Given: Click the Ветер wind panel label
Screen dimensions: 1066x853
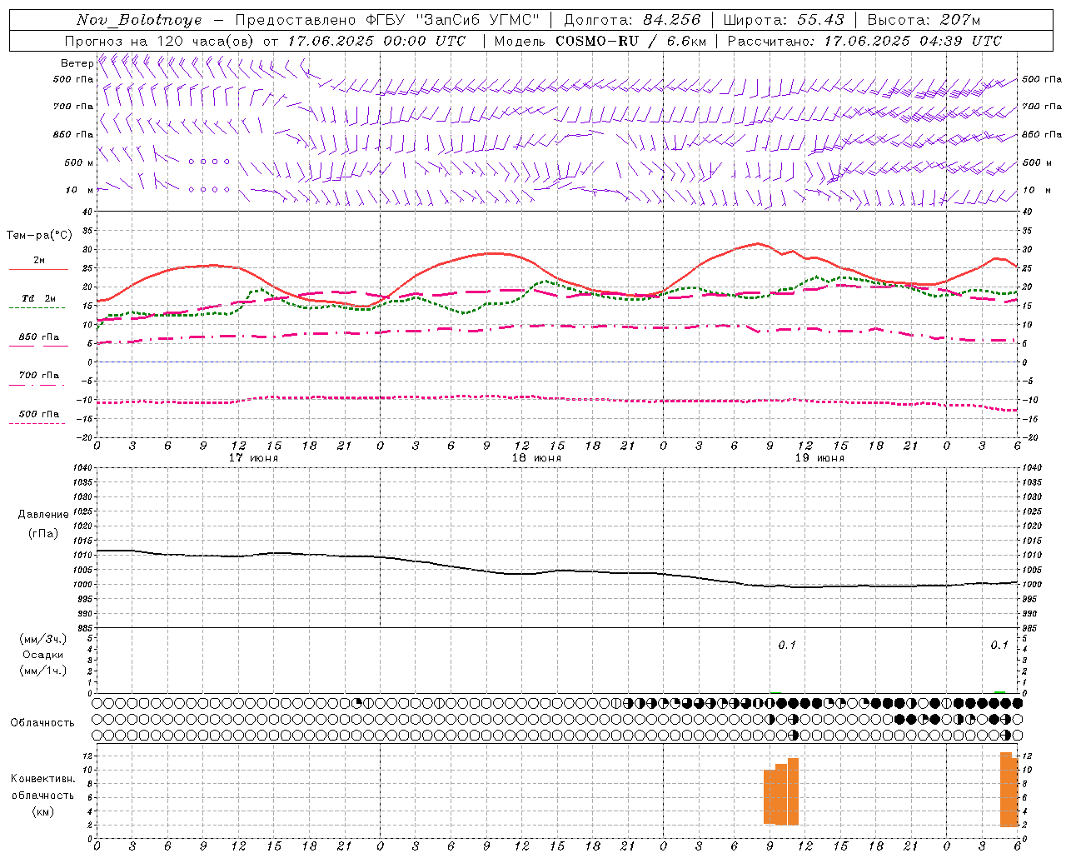Looking at the screenshot, I should point(77,63).
